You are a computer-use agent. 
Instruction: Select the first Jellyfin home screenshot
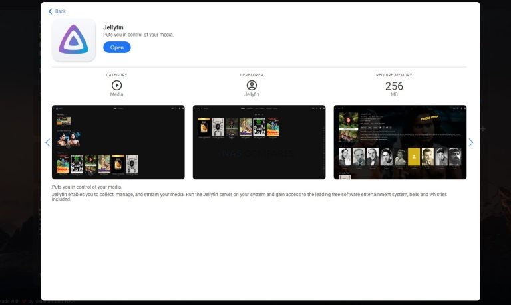pyautogui.click(x=118, y=142)
